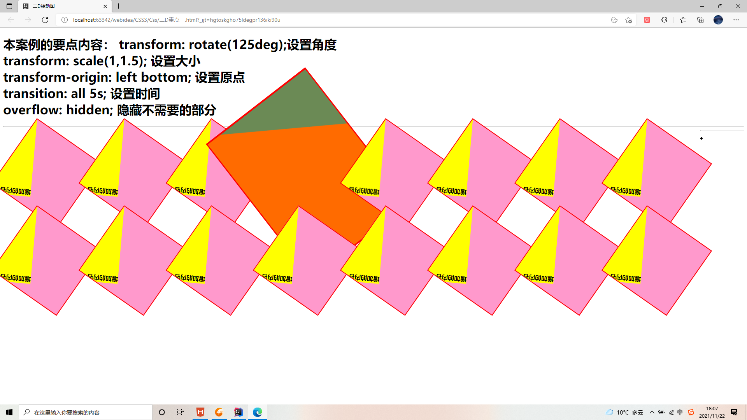Click the forward navigation arrow
747x420 pixels.
(x=28, y=20)
